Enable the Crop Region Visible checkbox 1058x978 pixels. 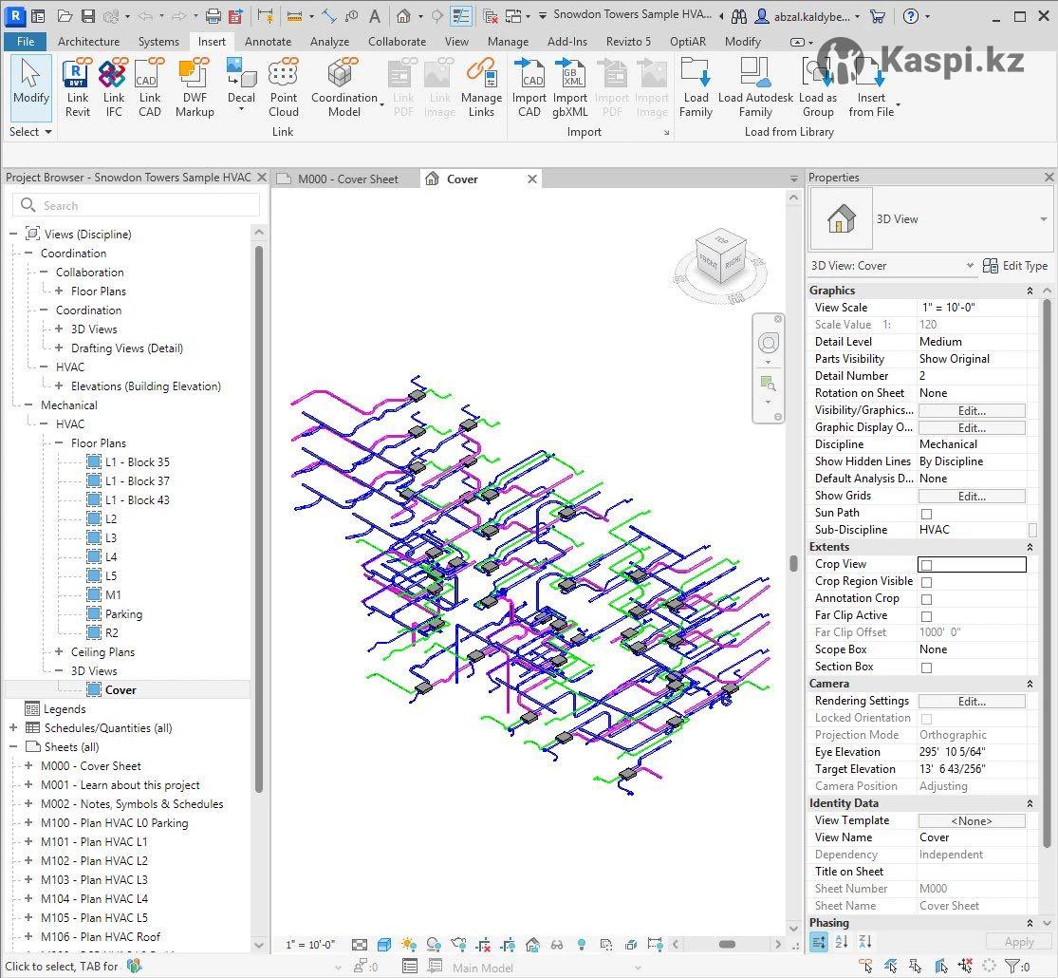[926, 582]
